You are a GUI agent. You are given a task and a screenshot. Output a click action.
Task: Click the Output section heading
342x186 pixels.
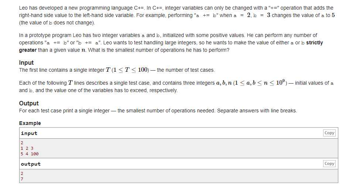click(29, 103)
